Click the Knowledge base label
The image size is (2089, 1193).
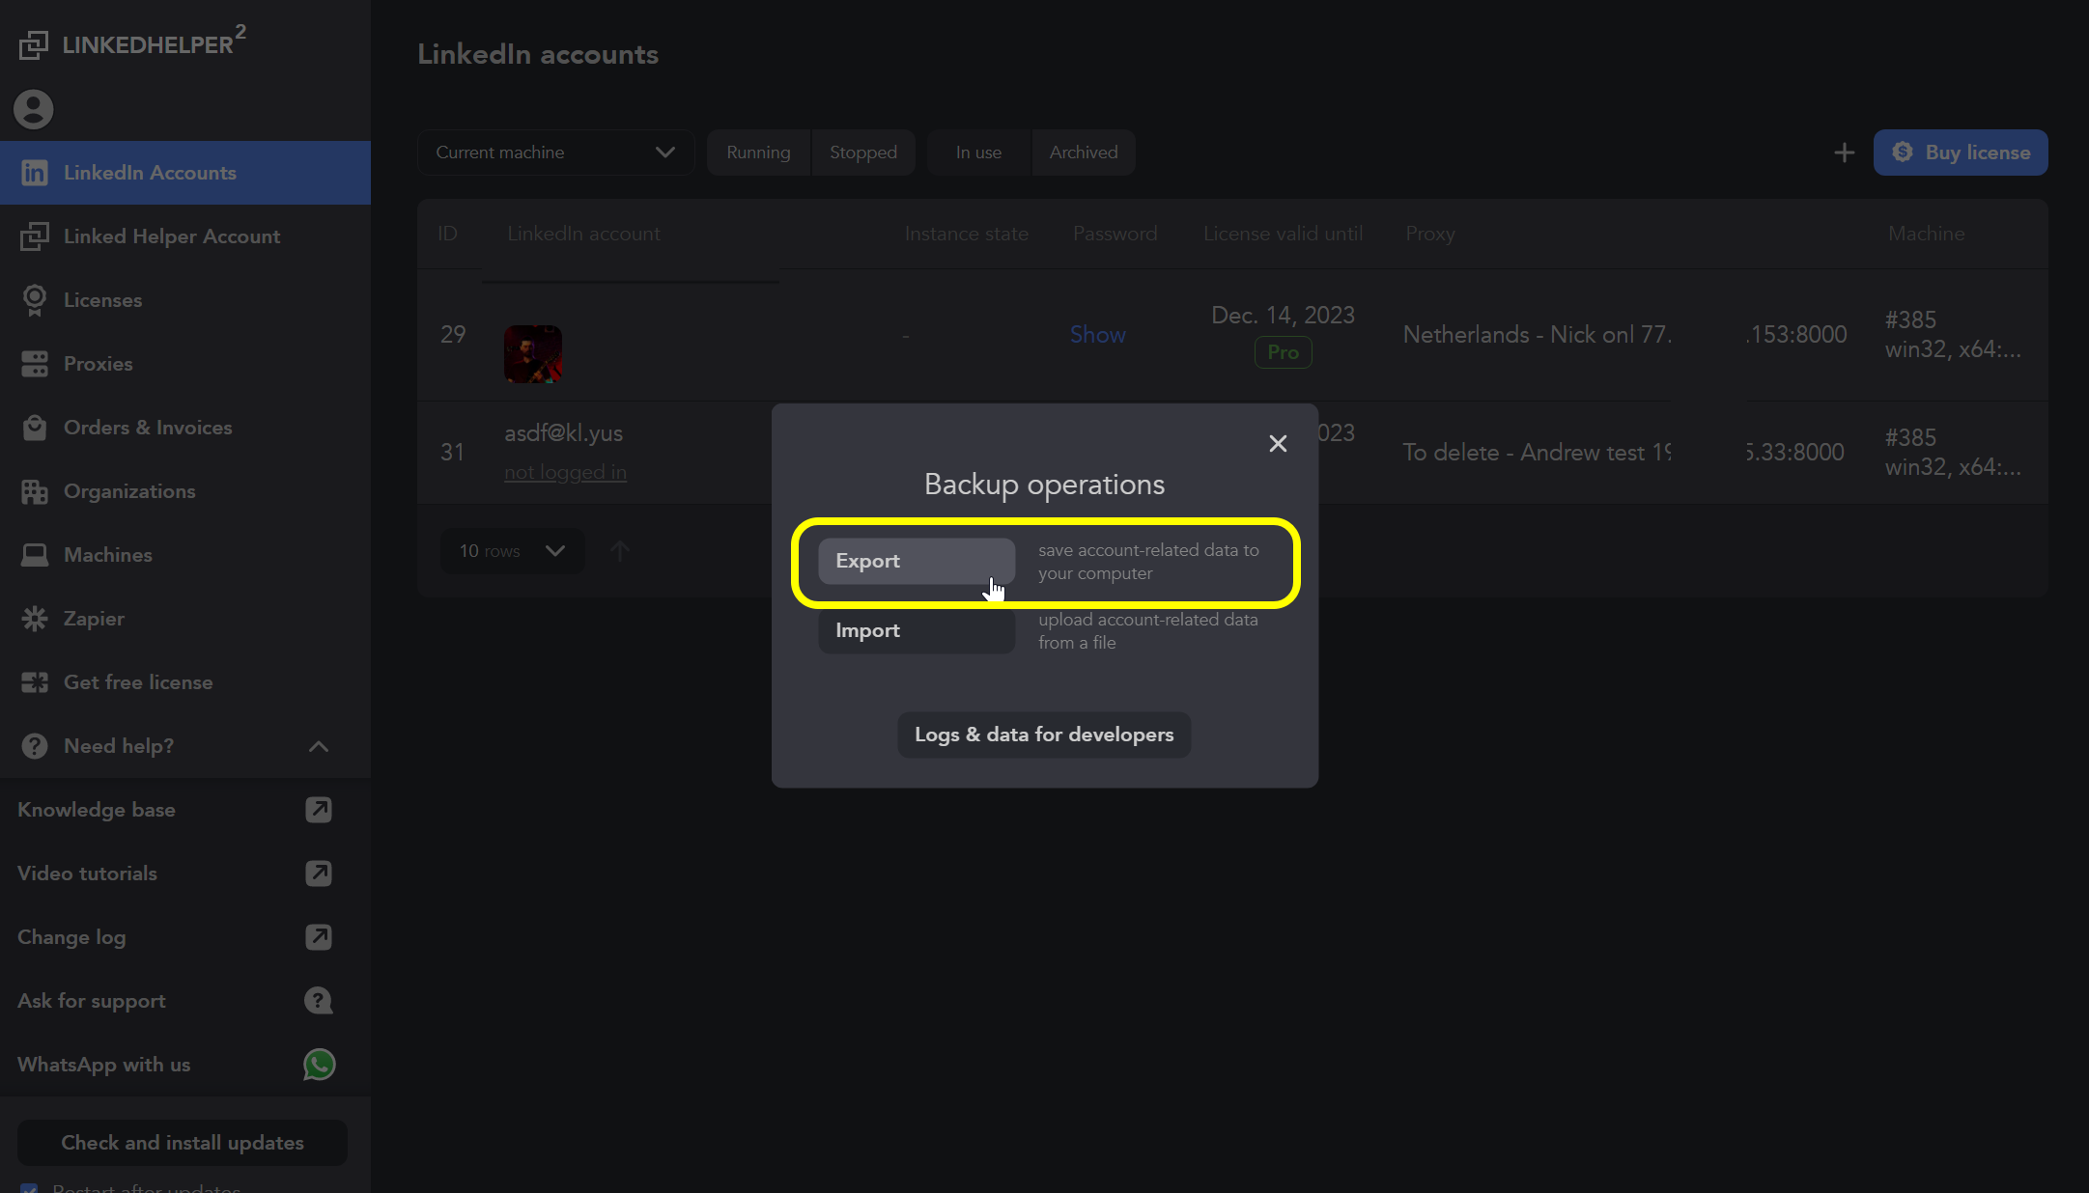[x=97, y=810]
